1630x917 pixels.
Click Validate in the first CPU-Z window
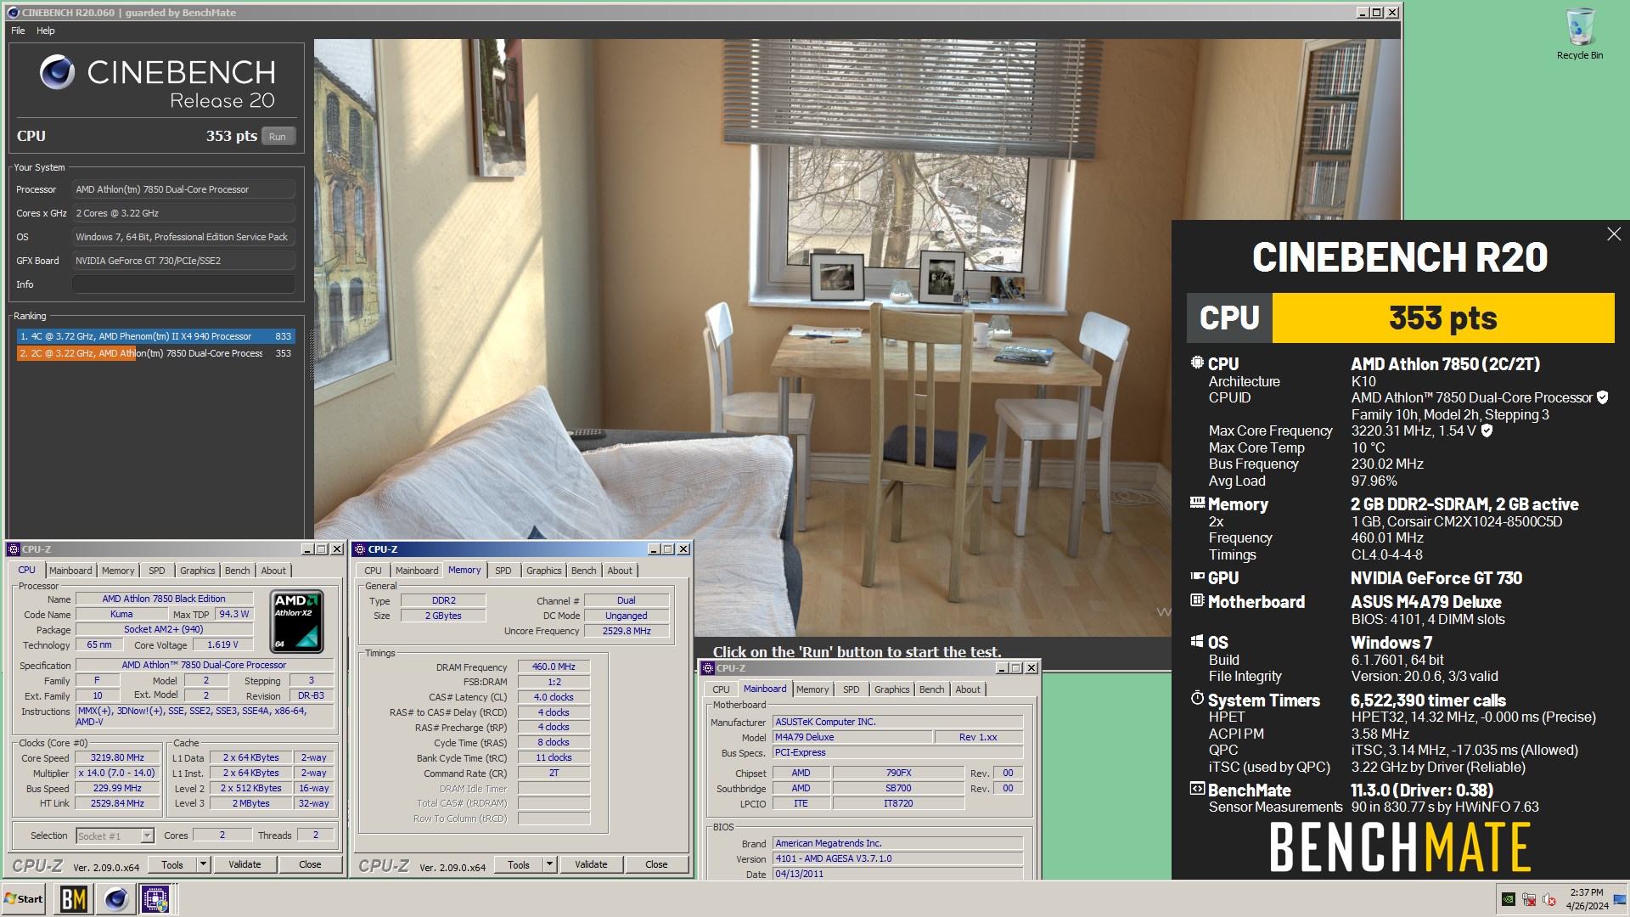(x=244, y=864)
